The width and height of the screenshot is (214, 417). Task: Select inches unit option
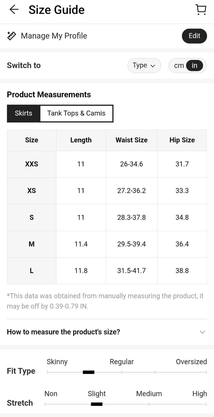point(194,65)
